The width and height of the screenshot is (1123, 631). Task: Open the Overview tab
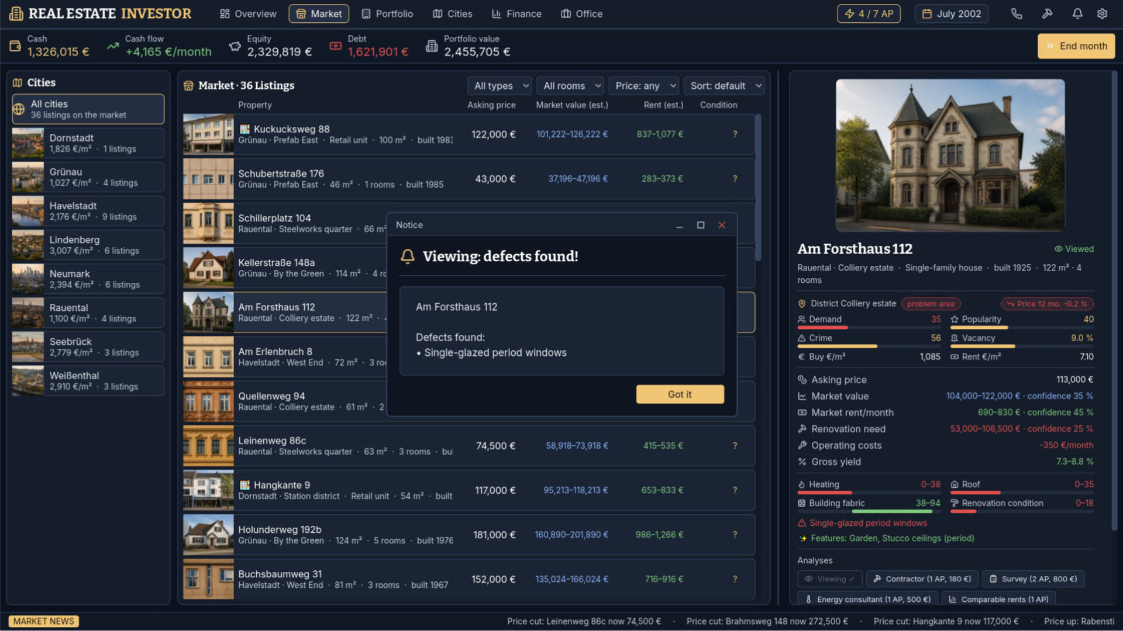tap(248, 13)
